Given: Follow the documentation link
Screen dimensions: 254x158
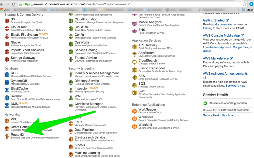Looking at the screenshot, I should point(224,24).
